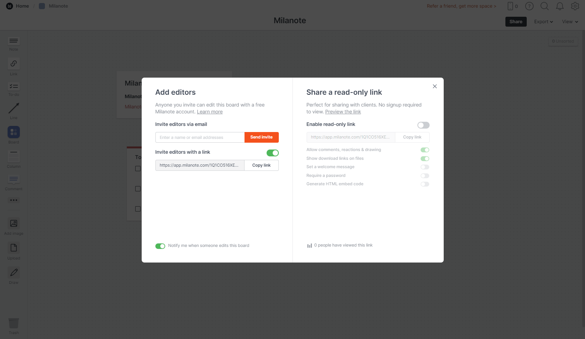Click the Send invite button

click(262, 137)
